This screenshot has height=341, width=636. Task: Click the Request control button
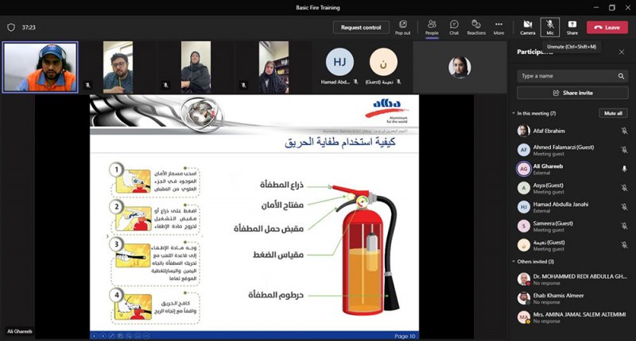click(x=361, y=28)
